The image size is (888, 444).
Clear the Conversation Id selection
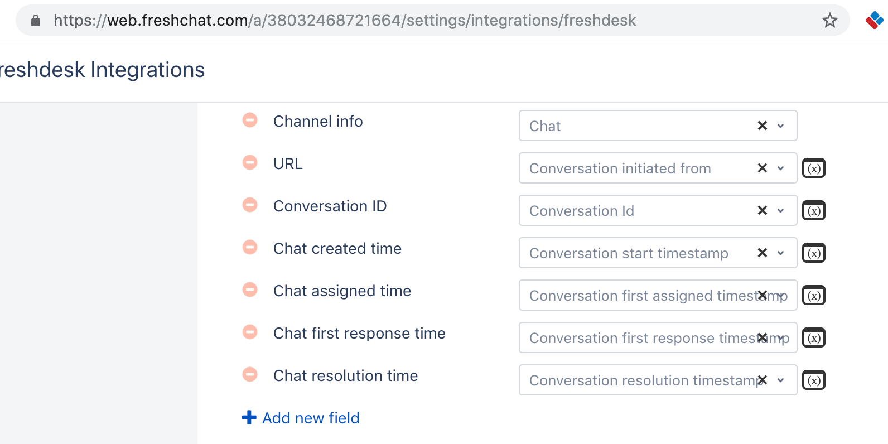762,210
